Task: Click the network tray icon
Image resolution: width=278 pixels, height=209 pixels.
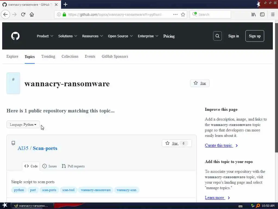Action: (253, 206)
